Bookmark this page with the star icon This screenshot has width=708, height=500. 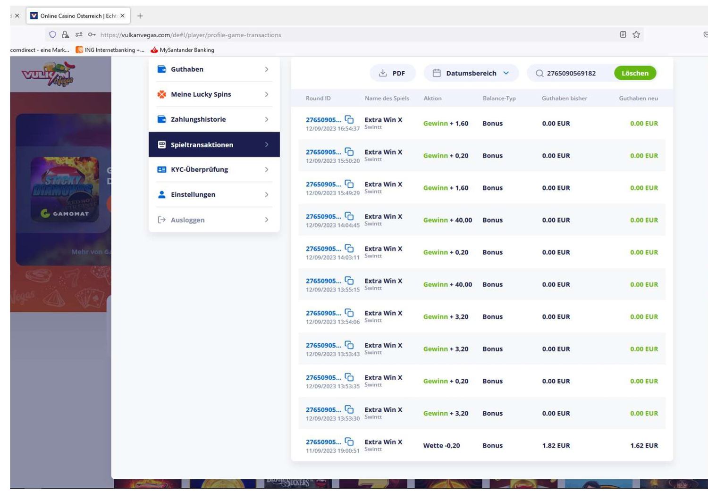(636, 34)
